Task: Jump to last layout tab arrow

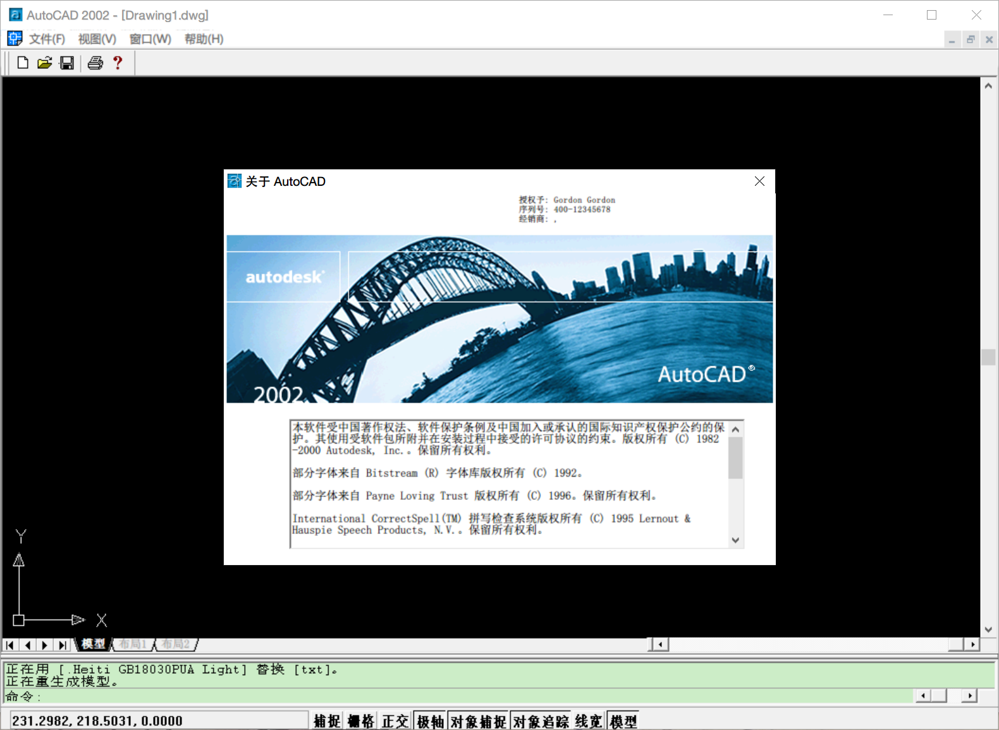Action: coord(62,645)
